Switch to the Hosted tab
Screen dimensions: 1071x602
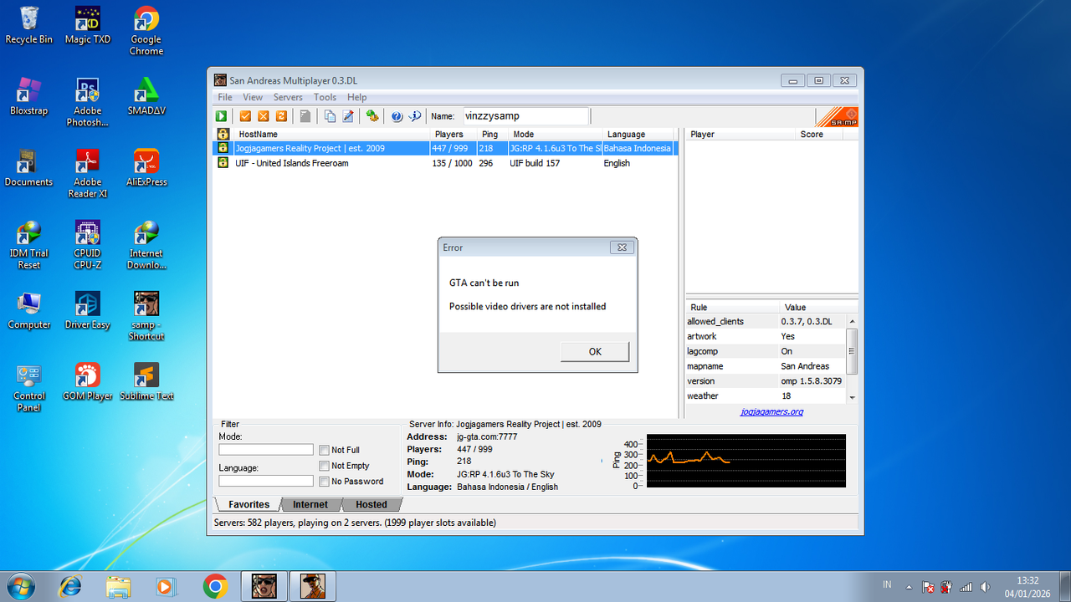(372, 504)
